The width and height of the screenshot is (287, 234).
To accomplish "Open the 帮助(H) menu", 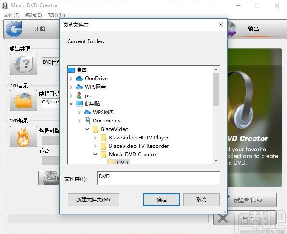I will click(56, 15).
